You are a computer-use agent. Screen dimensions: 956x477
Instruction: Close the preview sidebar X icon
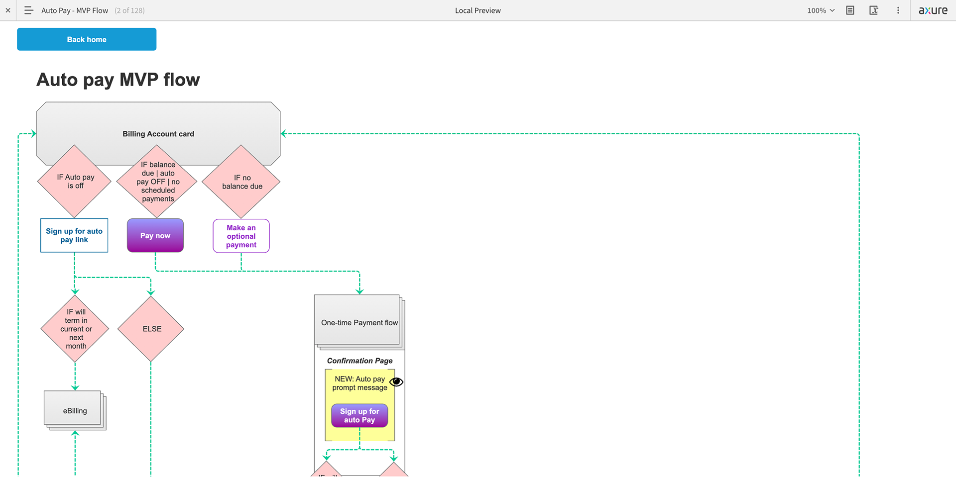[8, 10]
